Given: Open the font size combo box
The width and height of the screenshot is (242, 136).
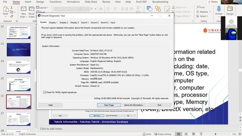Looking at the screenshot, I should tap(85, 9).
